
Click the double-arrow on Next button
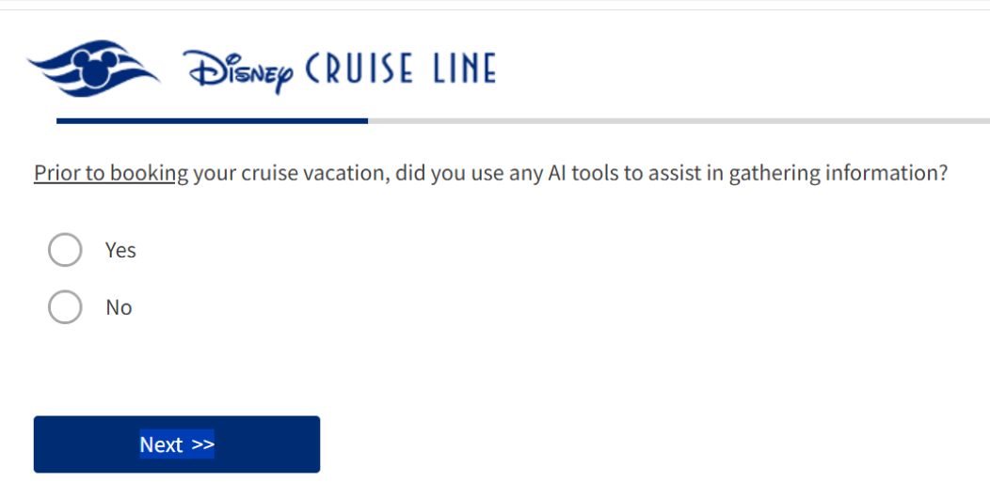pyautogui.click(x=203, y=444)
